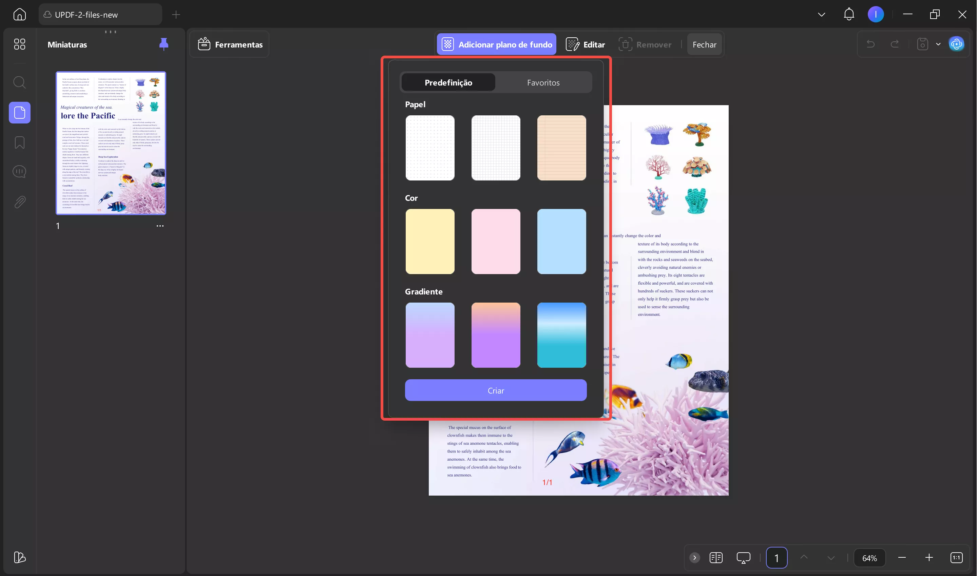Open the zoom level 64% box

coord(869,558)
